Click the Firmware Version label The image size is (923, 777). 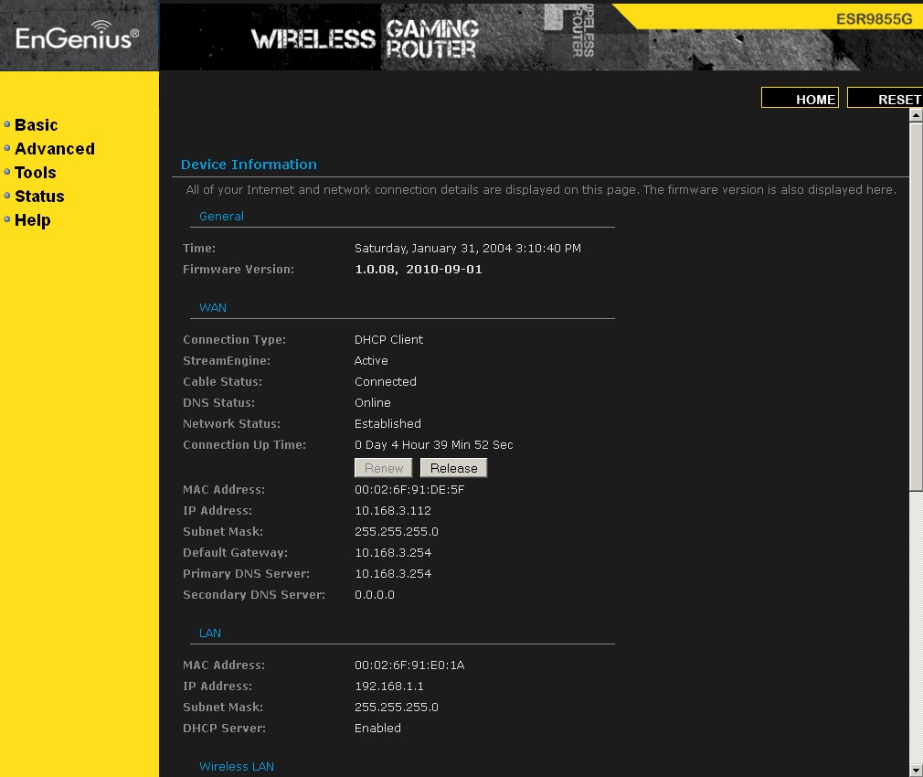239,269
